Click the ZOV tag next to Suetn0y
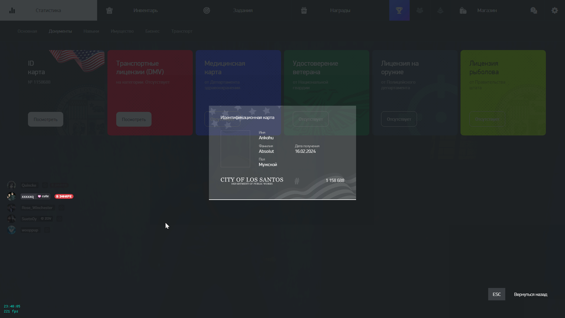The width and height of the screenshot is (565, 318). tap(46, 219)
